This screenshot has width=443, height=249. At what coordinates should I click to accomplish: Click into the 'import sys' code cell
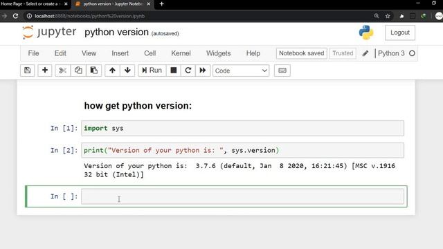[243, 128]
